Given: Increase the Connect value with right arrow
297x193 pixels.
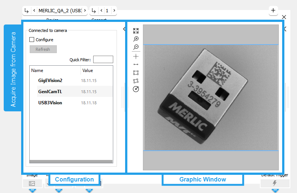Looking at the screenshot, I should pos(114,10).
